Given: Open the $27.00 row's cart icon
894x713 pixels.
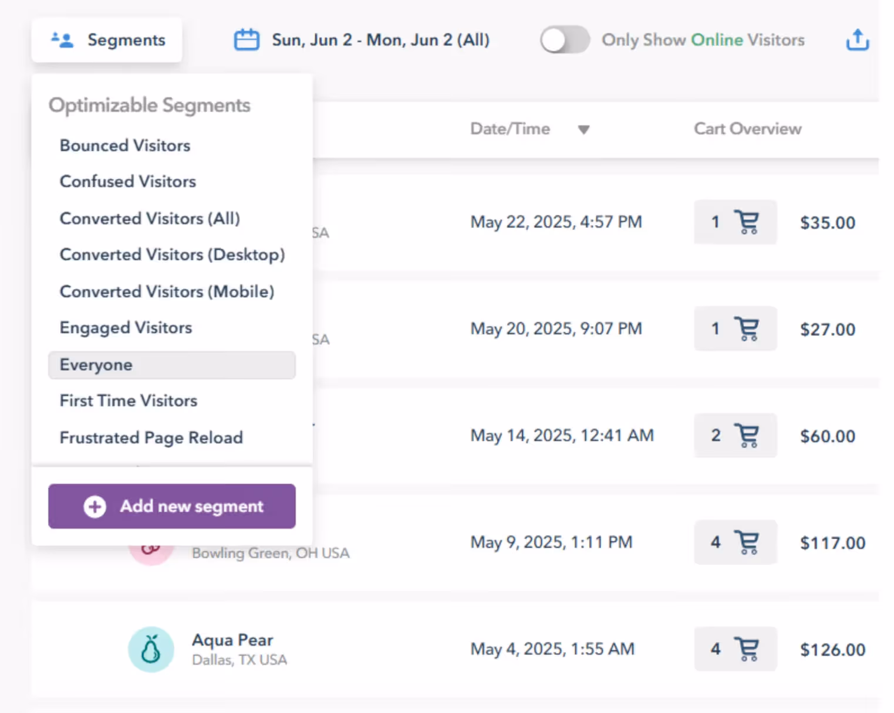Looking at the screenshot, I should tap(747, 329).
